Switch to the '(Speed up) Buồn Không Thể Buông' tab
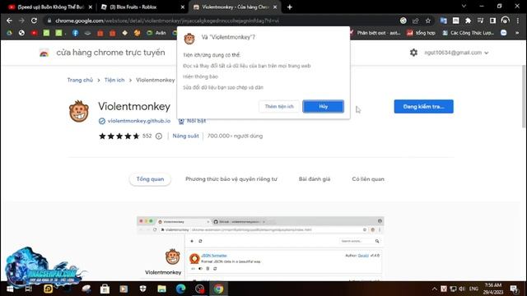Viewport: 527px width, 296px height. click(50, 7)
